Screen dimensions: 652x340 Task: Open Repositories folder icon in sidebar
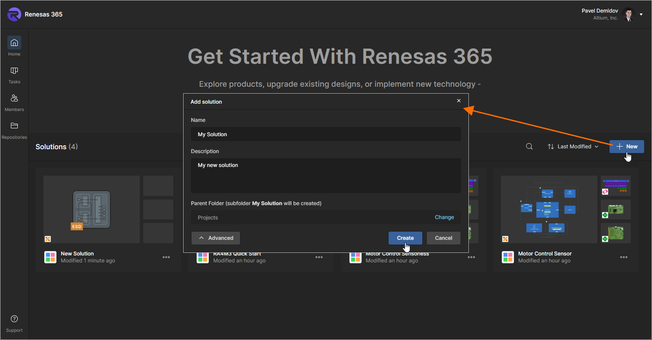14,126
